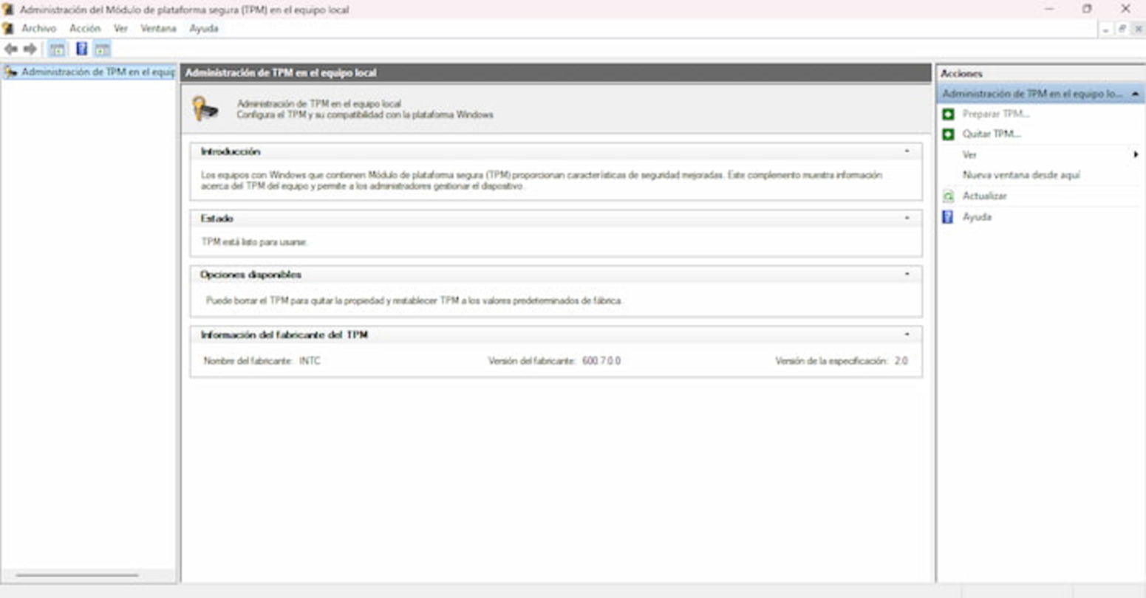Open the Acción menu
Screen dimensions: 1146x598
(x=85, y=28)
